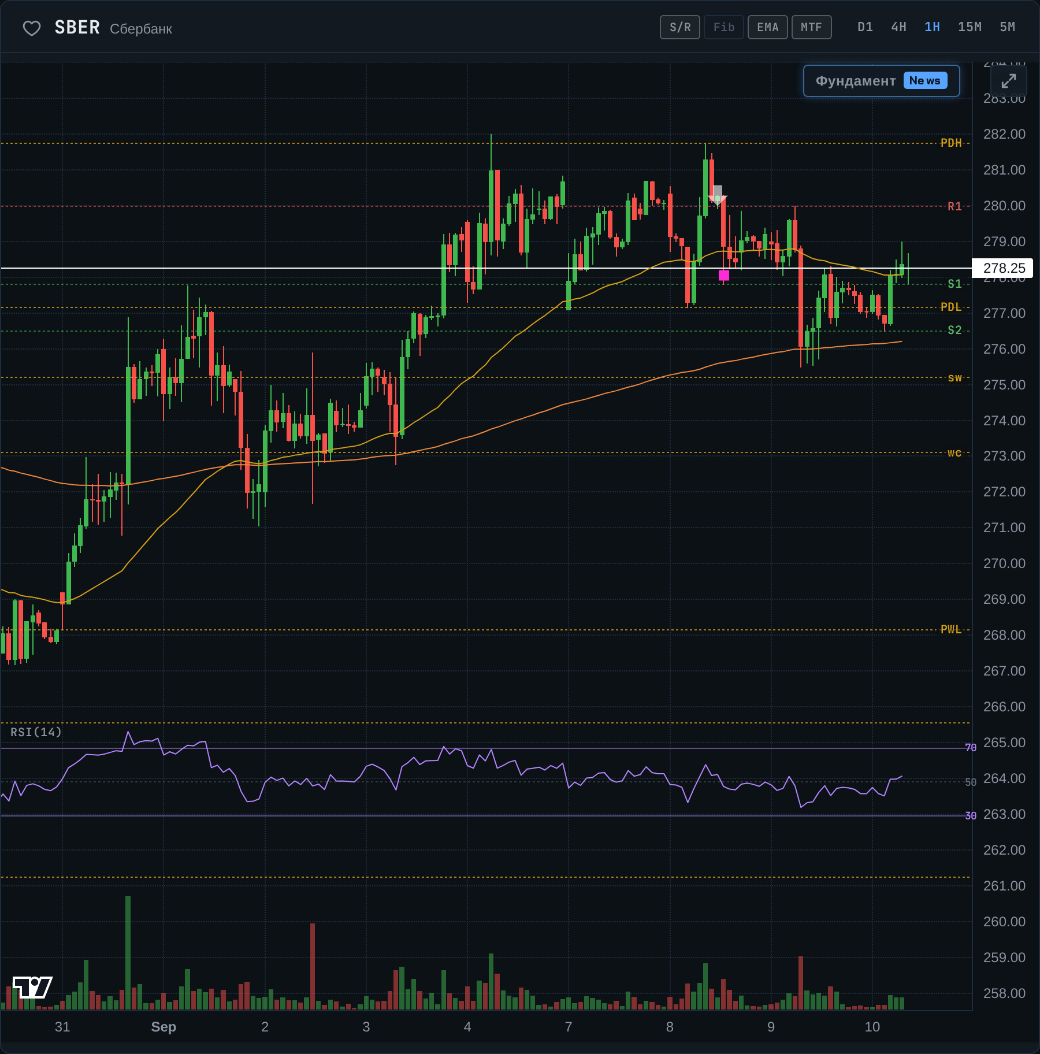Click the Сбербанк company label
Screen dimensions: 1040x1054
pos(141,29)
